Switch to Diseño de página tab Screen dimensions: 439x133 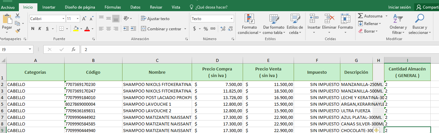point(80,7)
